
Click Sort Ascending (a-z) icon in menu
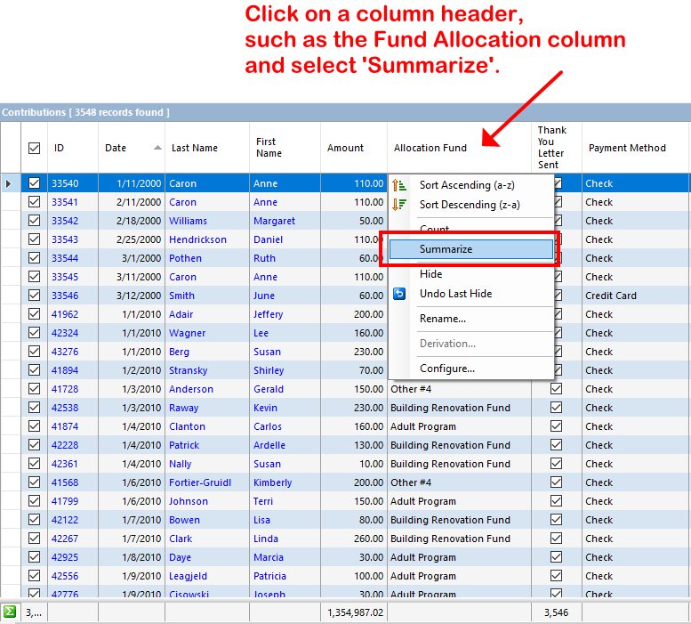399,185
